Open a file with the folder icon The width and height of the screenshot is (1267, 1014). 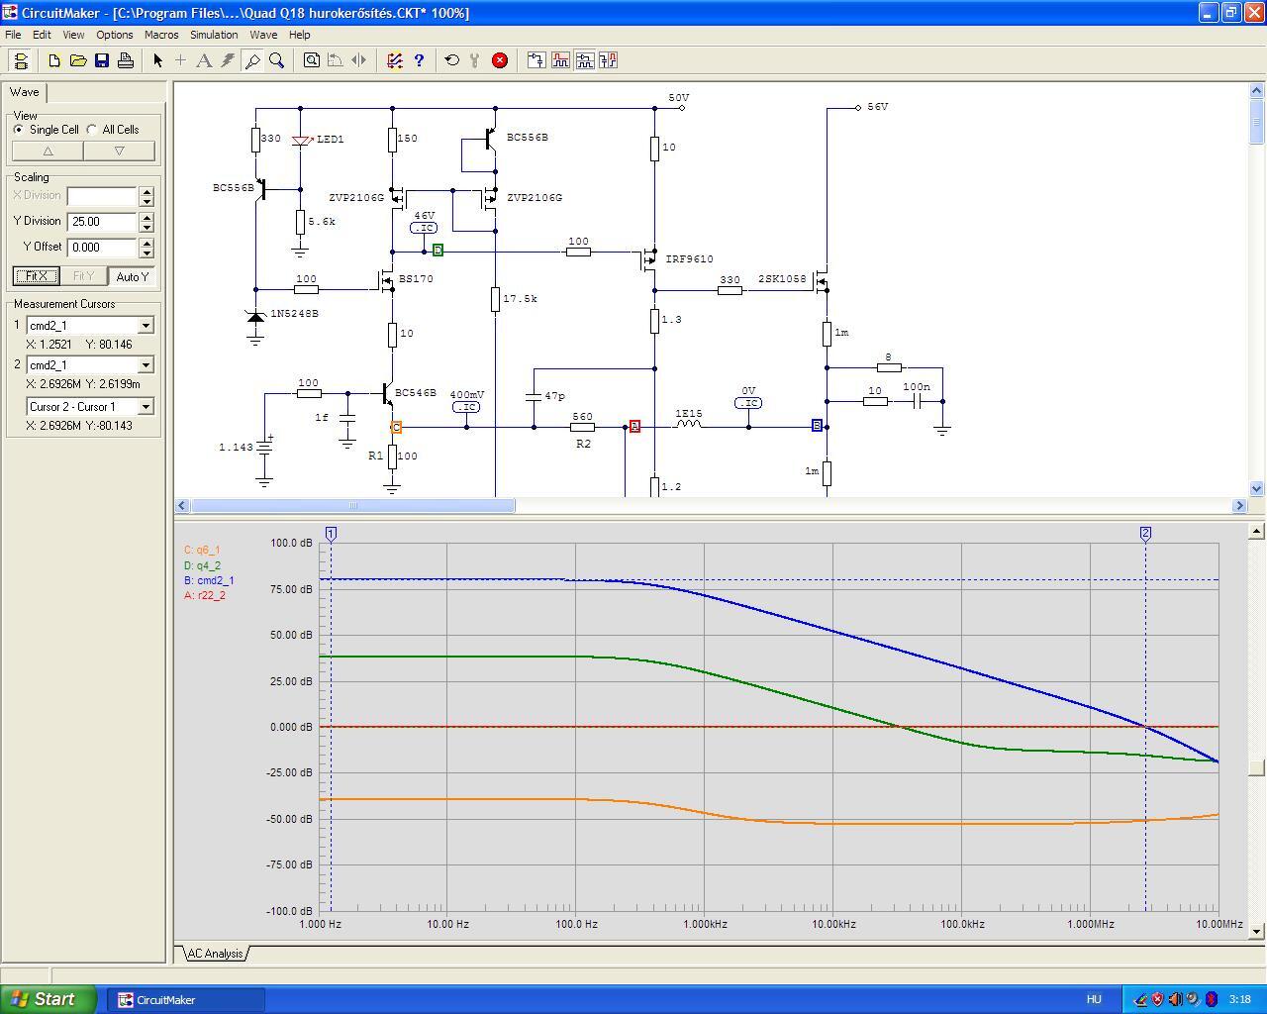click(78, 60)
